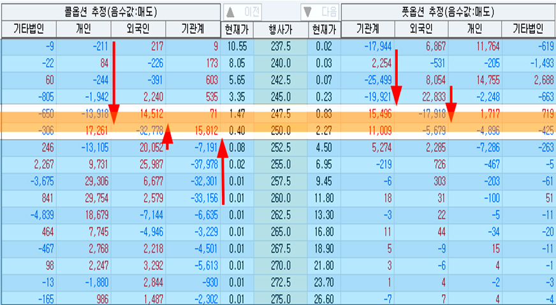Click 기타법인 header on the call side
Screen dimensions: 556x305
click(29, 29)
